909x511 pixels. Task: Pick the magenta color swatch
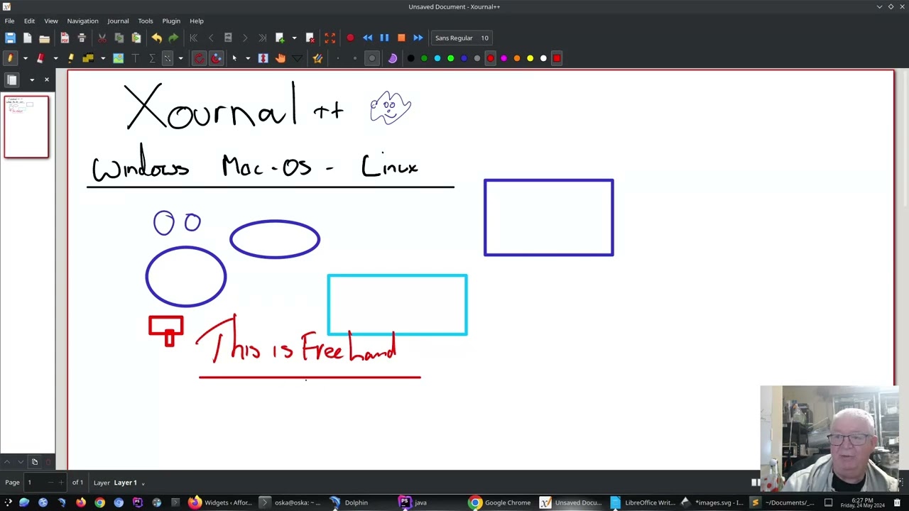[504, 58]
